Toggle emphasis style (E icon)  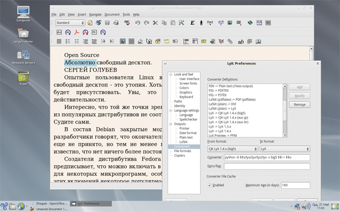tap(192, 23)
